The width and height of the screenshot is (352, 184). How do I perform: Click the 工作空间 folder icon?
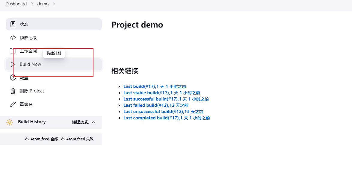pyautogui.click(x=13, y=51)
